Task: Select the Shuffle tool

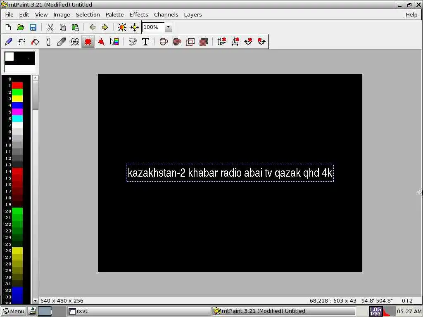Action: [x=21, y=42]
